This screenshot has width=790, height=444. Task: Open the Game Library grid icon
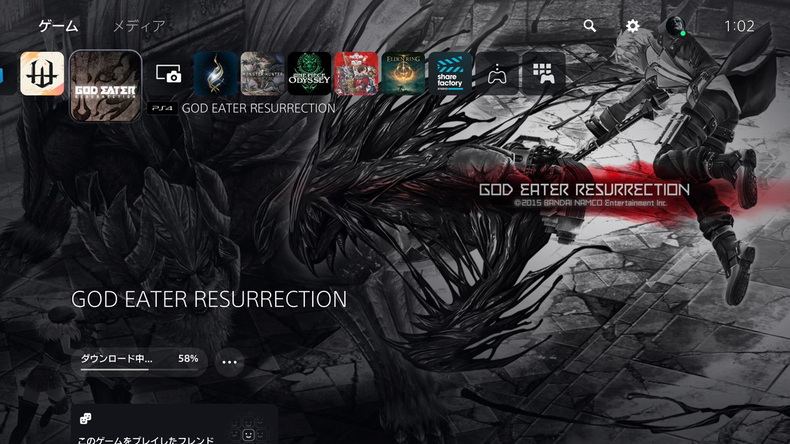(x=544, y=74)
